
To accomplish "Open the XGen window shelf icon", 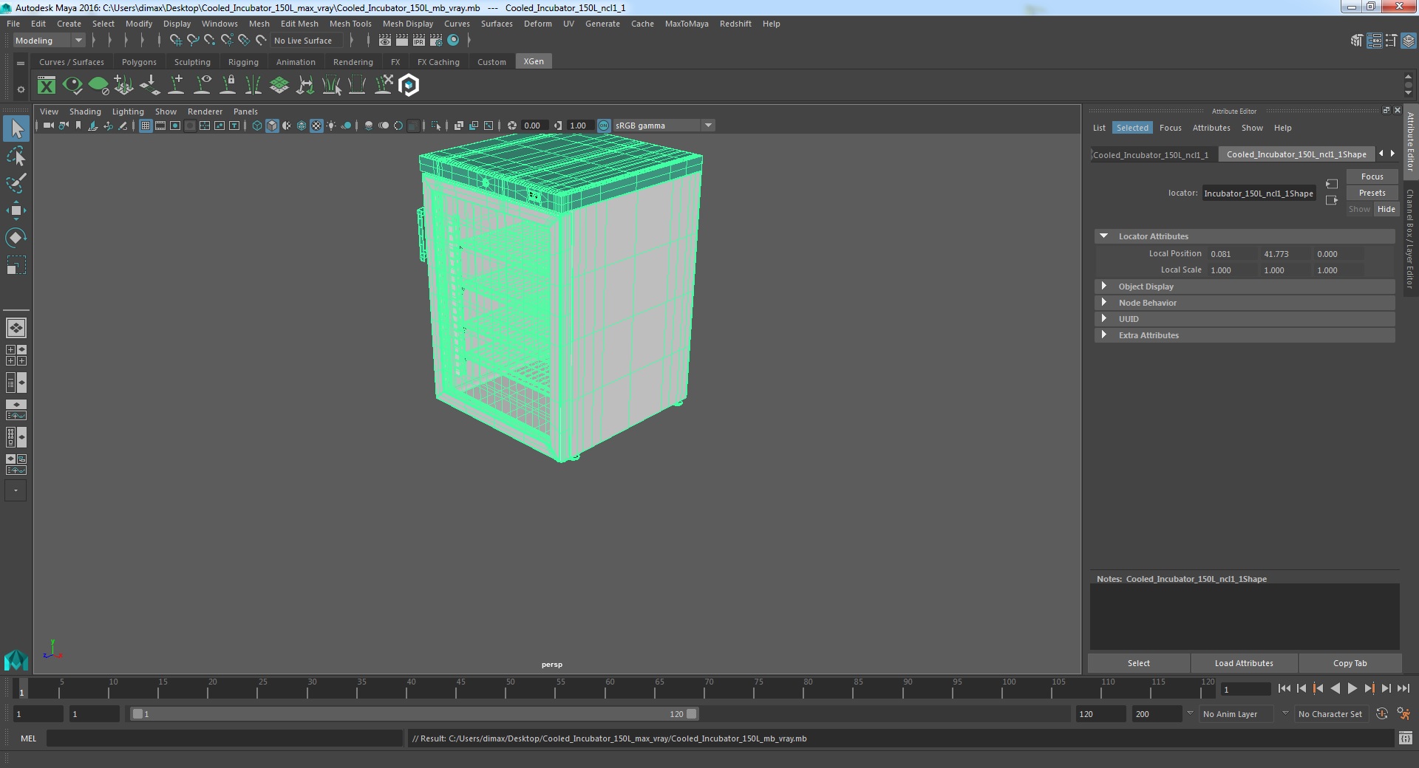I will pos(47,86).
